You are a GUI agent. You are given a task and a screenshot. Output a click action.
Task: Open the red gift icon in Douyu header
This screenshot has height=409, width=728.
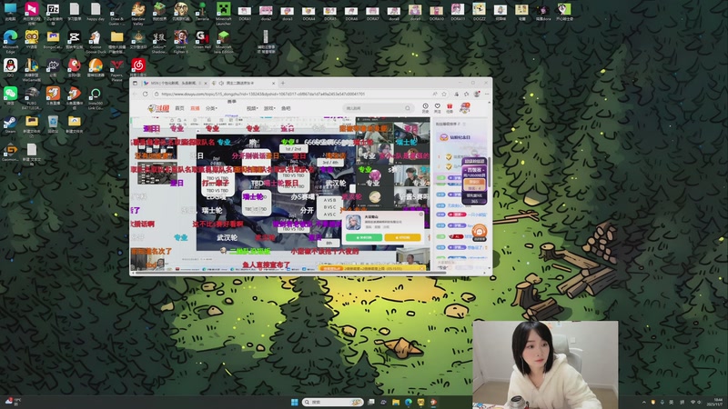click(x=450, y=108)
